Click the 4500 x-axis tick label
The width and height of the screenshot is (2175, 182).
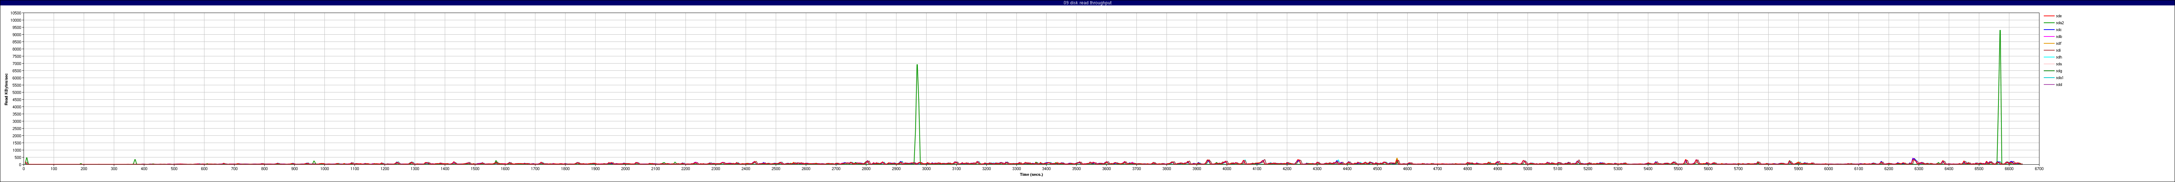pyautogui.click(x=1377, y=169)
